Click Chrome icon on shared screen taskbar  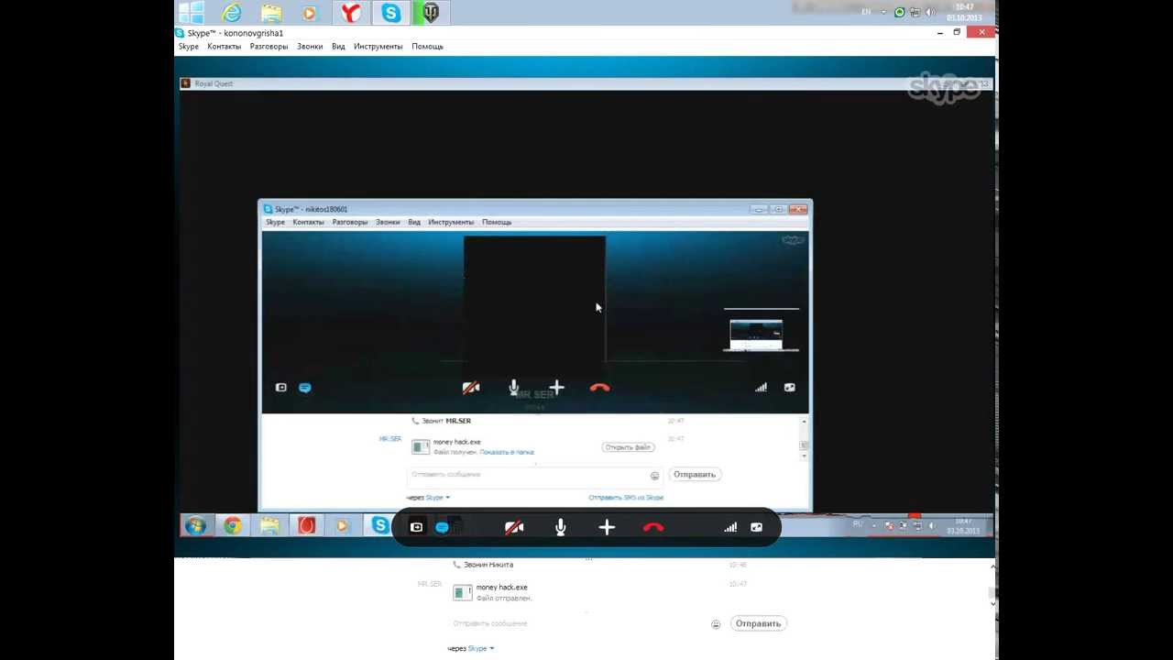click(x=233, y=526)
